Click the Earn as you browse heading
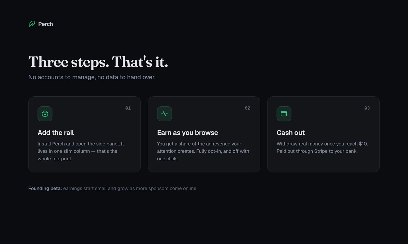 tap(187, 133)
